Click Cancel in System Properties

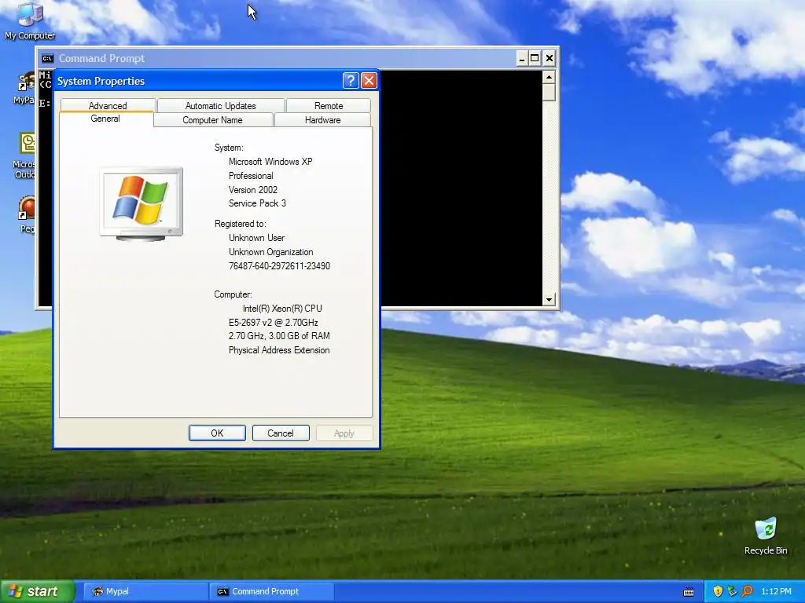[281, 433]
